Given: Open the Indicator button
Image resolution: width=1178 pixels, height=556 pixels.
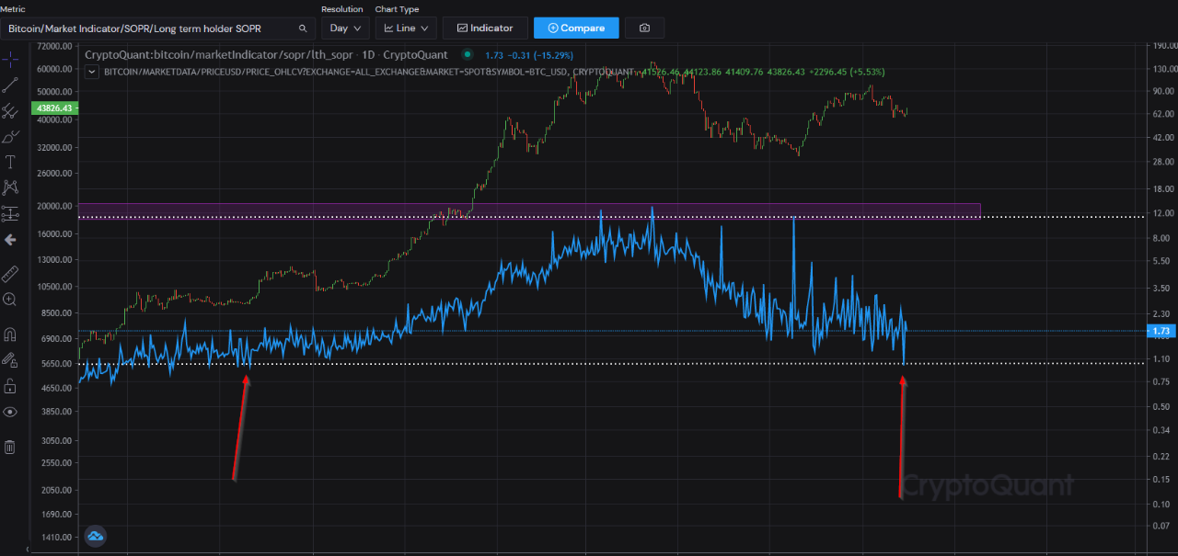Looking at the screenshot, I should click(x=485, y=28).
